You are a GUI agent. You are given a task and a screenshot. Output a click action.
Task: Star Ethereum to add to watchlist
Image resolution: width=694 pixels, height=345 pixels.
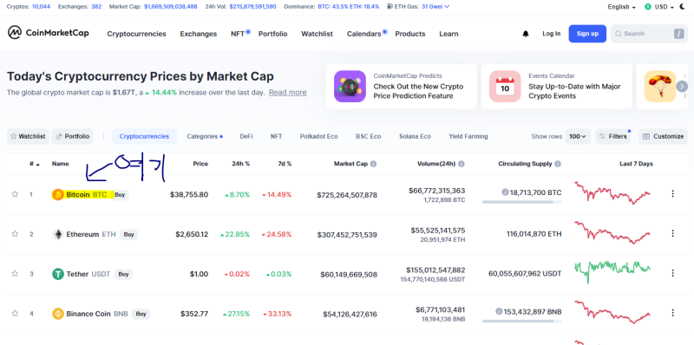[15, 234]
